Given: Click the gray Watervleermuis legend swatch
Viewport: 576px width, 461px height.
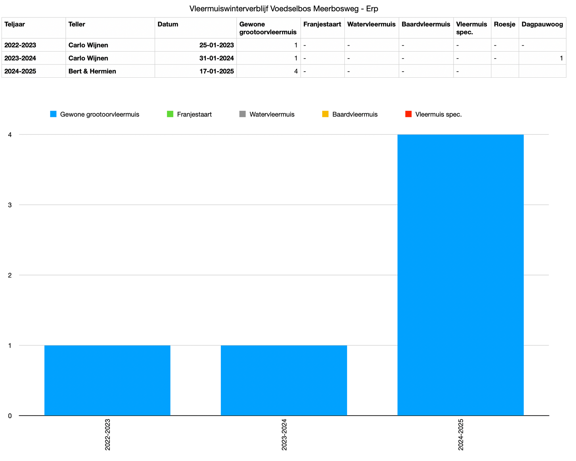Looking at the screenshot, I should click(242, 114).
